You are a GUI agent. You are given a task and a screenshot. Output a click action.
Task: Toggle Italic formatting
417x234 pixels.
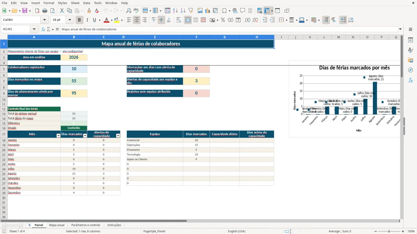pyautogui.click(x=87, y=20)
